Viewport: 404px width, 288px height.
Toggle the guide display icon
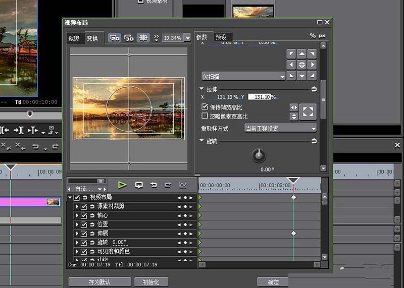143,38
